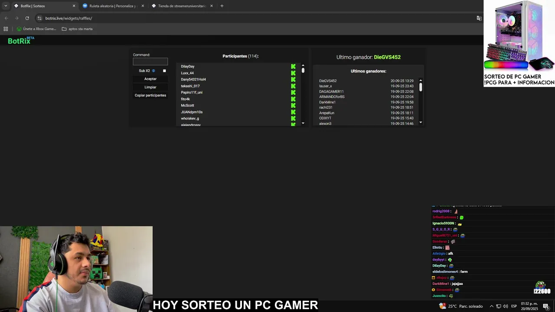Open the site information icon in address bar
555x312 pixels.
pos(39,18)
